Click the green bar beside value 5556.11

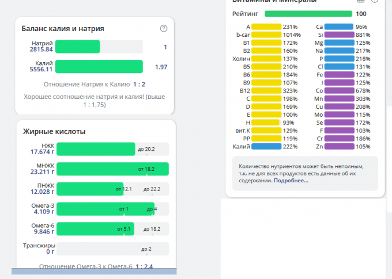[x=99, y=67]
